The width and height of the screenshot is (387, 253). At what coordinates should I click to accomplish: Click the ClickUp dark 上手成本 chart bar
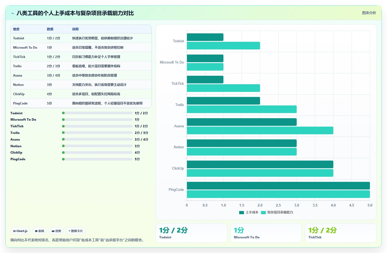[260, 165]
